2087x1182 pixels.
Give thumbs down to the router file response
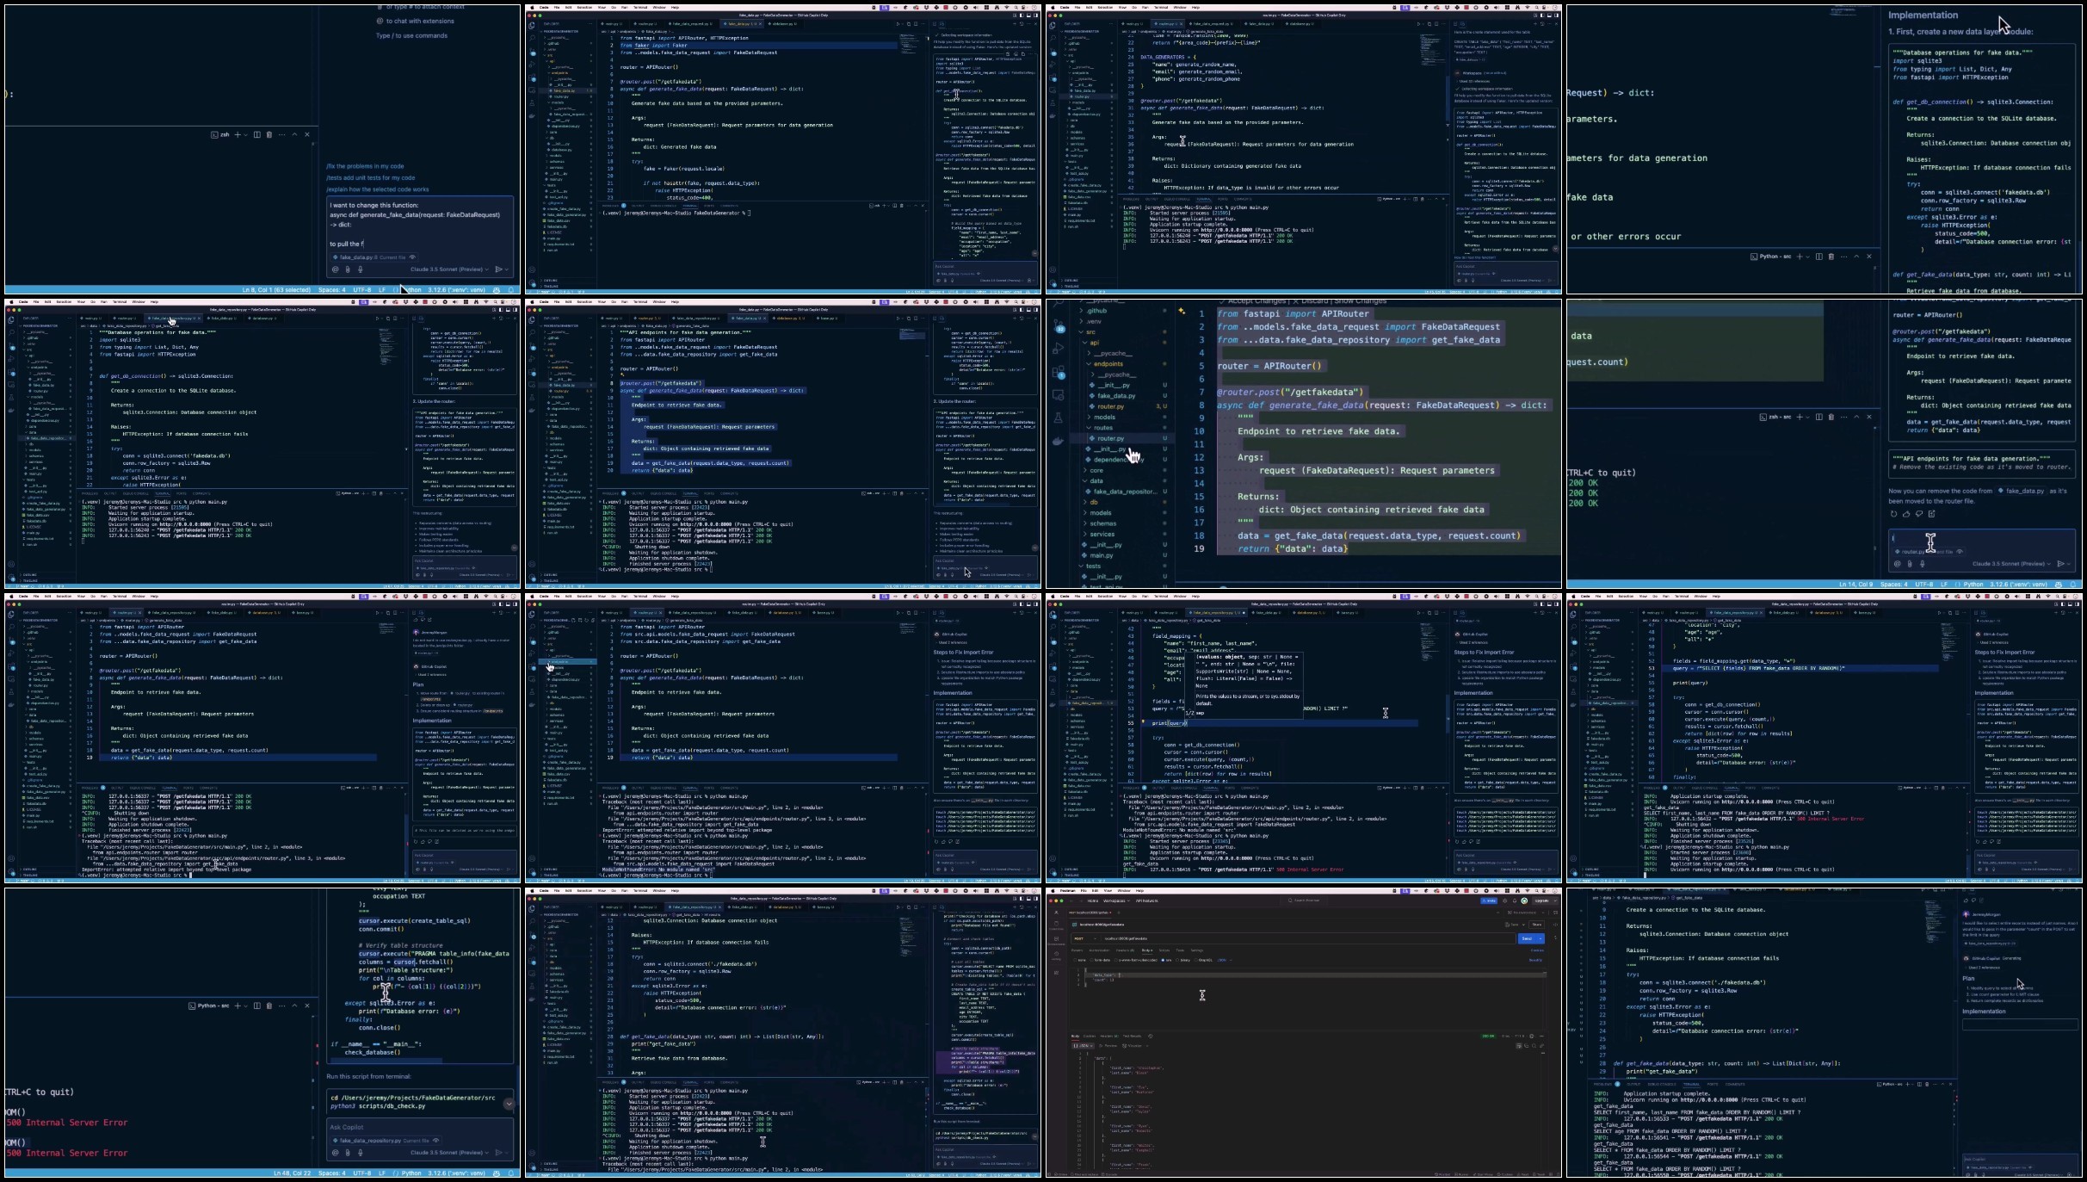click(1919, 514)
